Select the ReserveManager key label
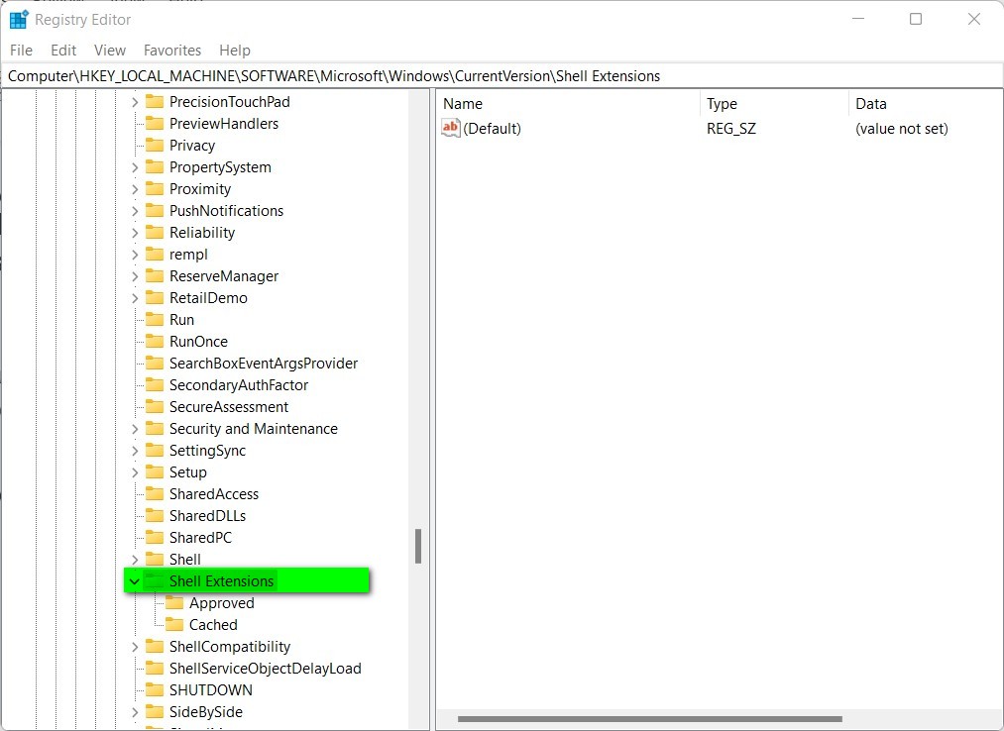Viewport: 1004px width, 731px height. pyautogui.click(x=223, y=276)
